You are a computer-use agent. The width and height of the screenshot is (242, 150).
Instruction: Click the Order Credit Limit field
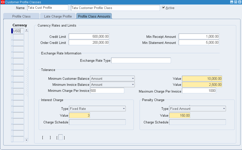point(89,43)
